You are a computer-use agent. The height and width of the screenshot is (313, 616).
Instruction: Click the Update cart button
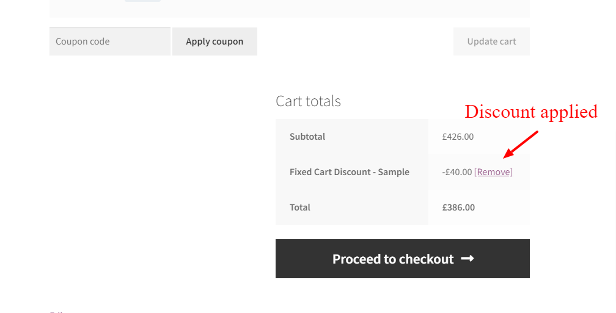tap(491, 41)
